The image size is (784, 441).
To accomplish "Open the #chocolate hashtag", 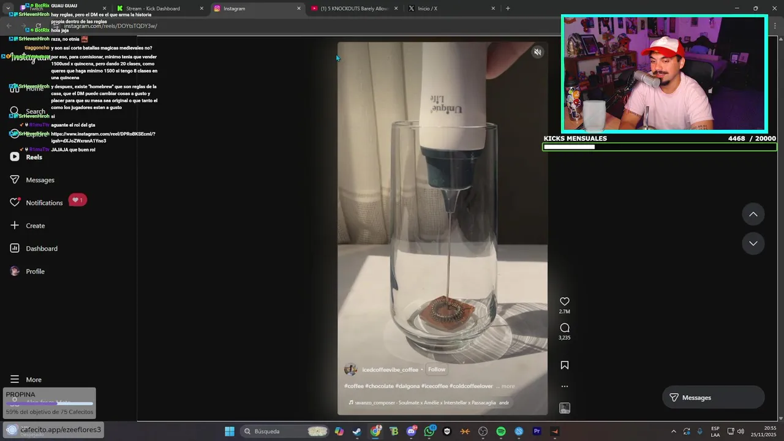I will click(379, 386).
